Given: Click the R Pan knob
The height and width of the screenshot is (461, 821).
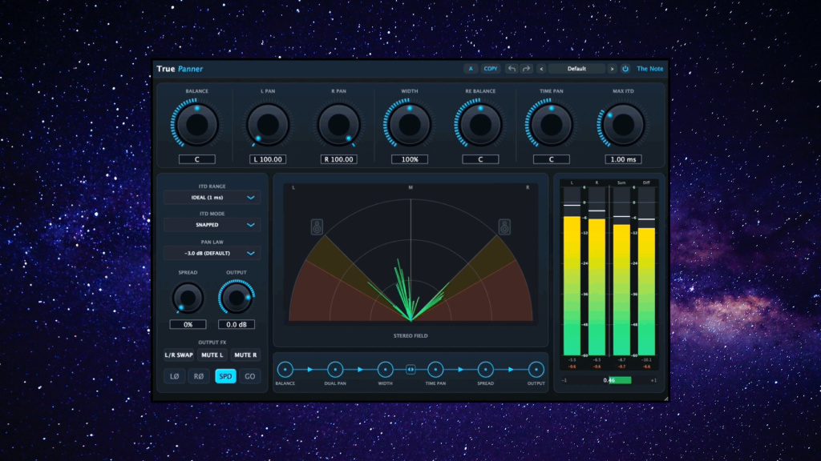Looking at the screenshot, I should [339, 125].
